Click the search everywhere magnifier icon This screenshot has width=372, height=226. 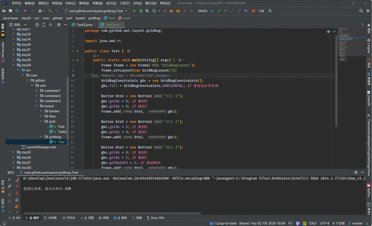(x=361, y=11)
